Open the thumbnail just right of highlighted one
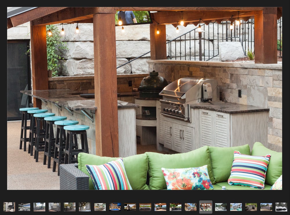This screenshot has width=290, height=215. pyautogui.click(x=221, y=207)
